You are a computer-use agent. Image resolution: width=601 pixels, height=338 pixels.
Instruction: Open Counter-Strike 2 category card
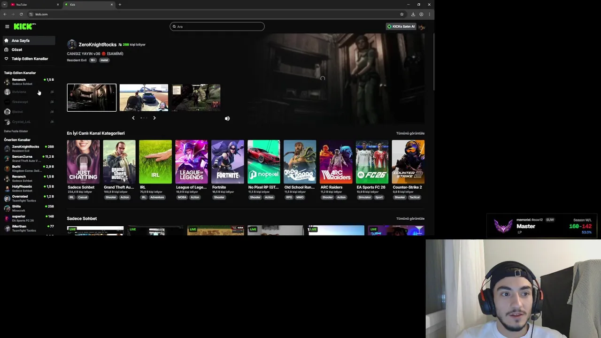408,161
